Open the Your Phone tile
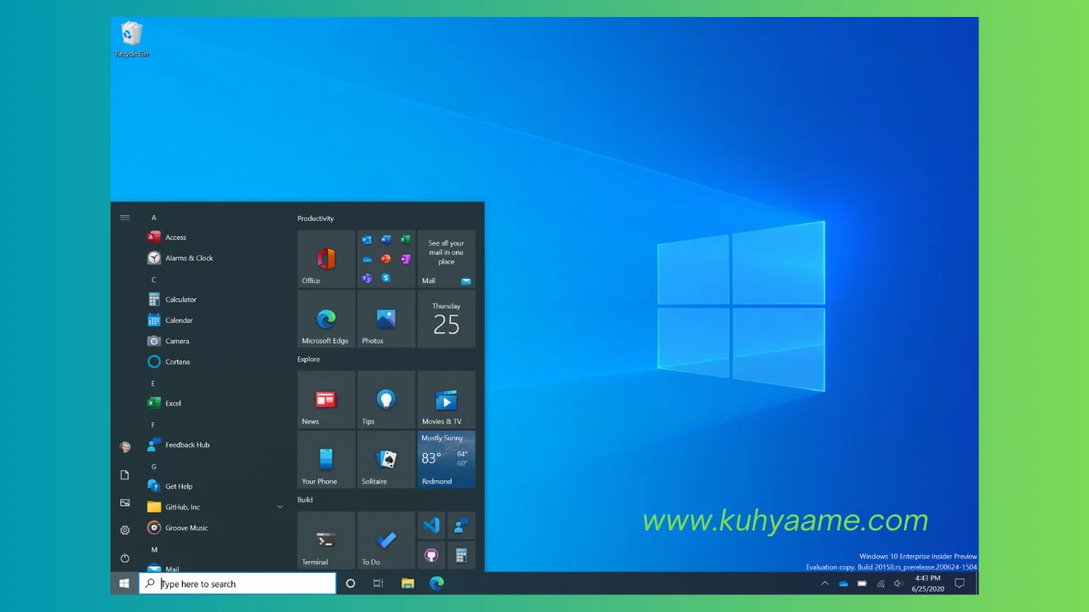The width and height of the screenshot is (1089, 612). click(x=326, y=459)
